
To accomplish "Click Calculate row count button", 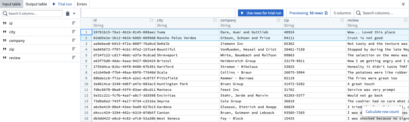I will tap(382, 112).
